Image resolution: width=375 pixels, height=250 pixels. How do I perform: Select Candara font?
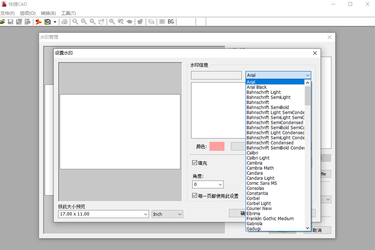point(275,173)
